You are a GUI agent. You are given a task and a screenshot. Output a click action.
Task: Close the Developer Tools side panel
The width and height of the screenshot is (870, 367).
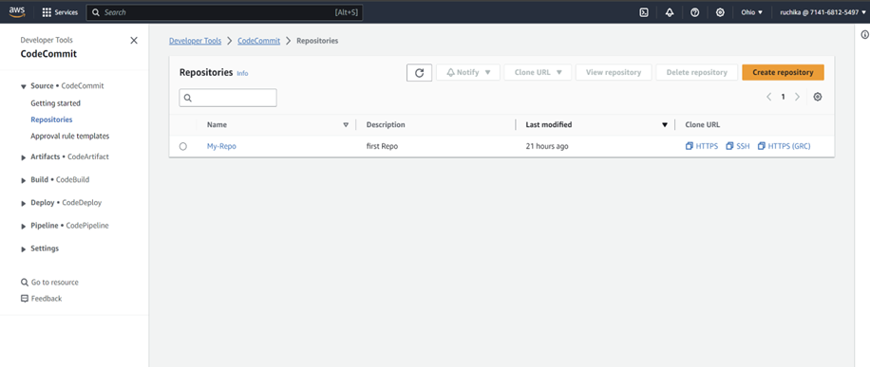click(x=134, y=41)
